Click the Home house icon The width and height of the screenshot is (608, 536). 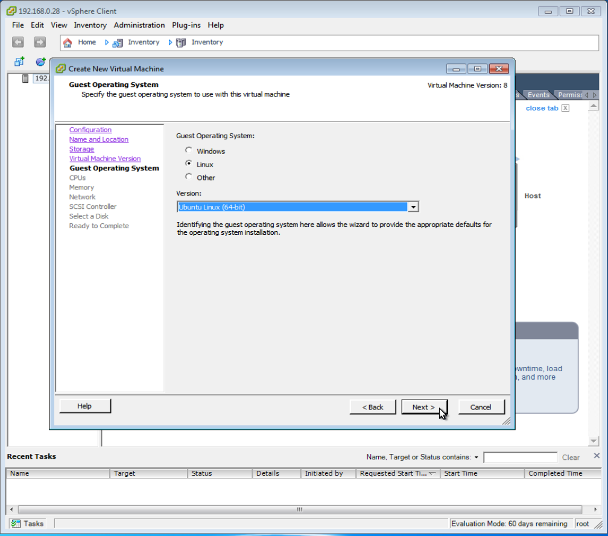point(68,42)
